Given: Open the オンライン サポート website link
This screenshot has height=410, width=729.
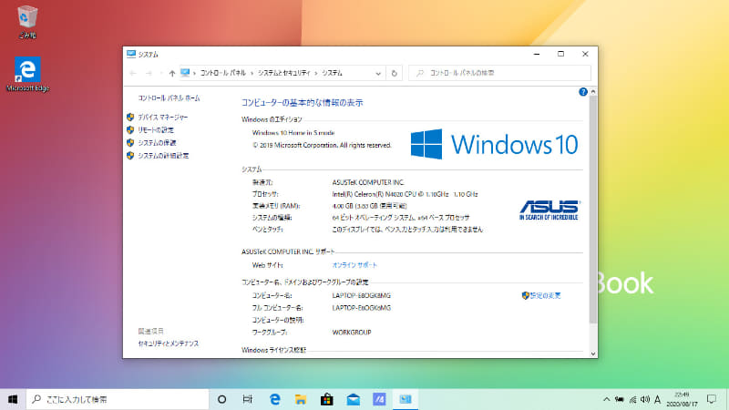Looking at the screenshot, I should (x=354, y=265).
